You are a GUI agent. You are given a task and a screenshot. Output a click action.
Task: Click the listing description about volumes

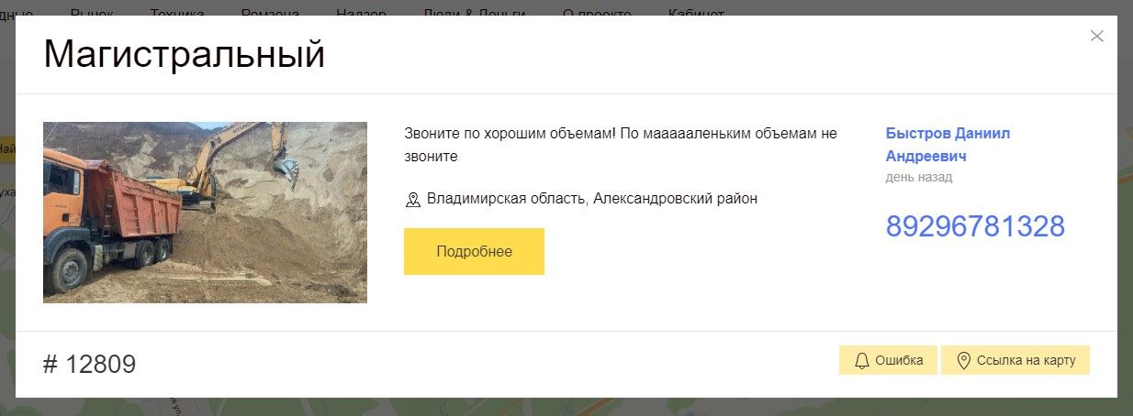(x=620, y=145)
